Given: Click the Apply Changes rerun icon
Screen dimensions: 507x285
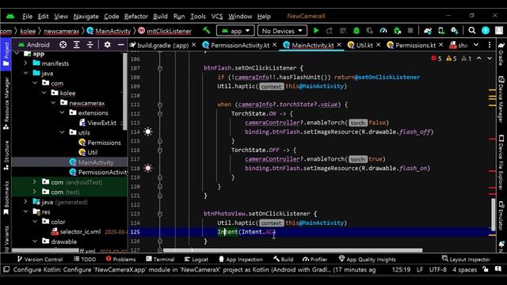Looking at the screenshot, I should coord(330,31).
